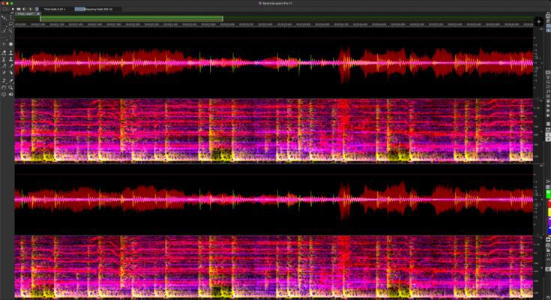
Task: Select the Hand pan tool
Action: [4, 87]
